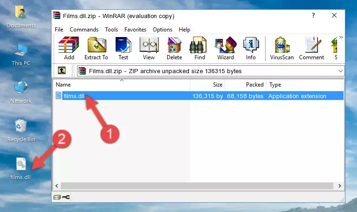Click the archive path field text

165,71
